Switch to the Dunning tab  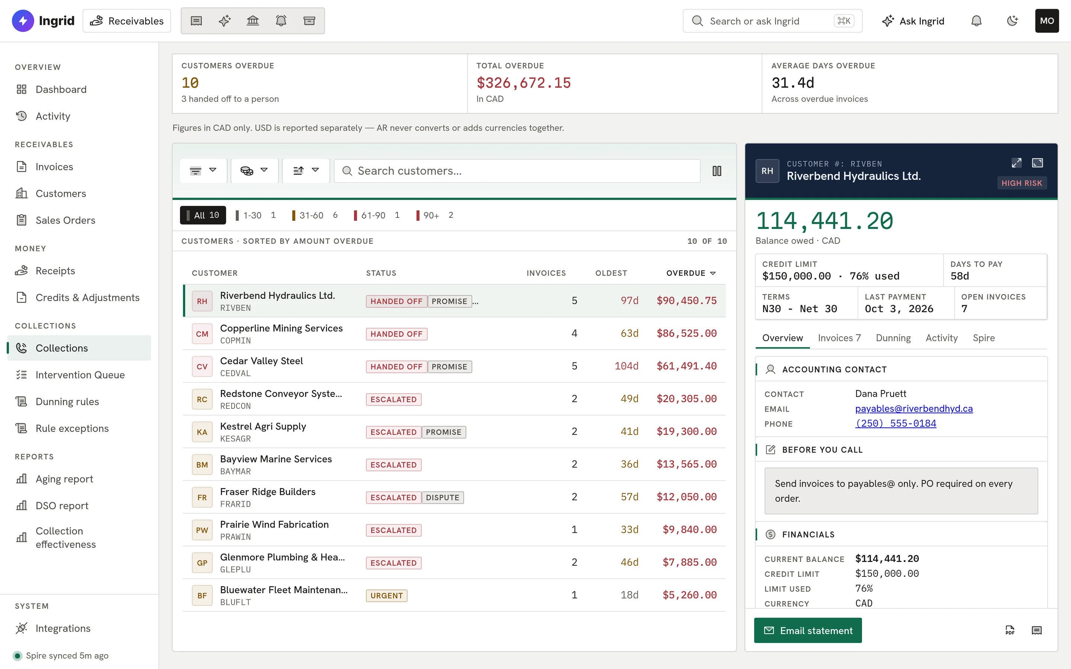click(x=893, y=338)
